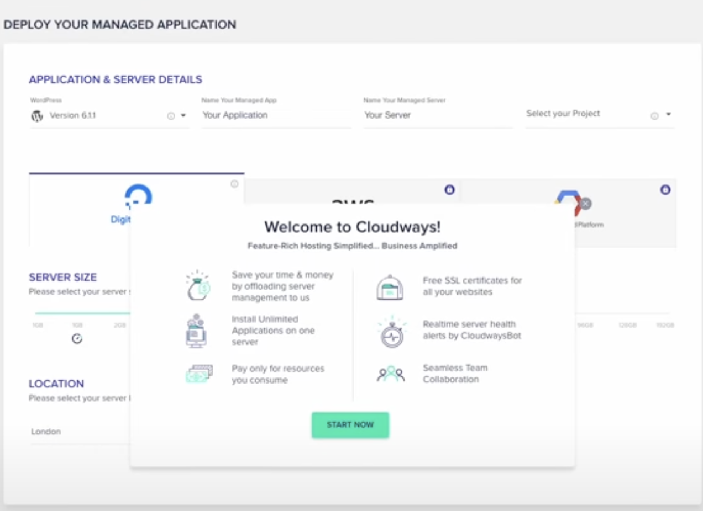Click the 'LOCATION' section heading
The image size is (703, 511).
pos(56,384)
